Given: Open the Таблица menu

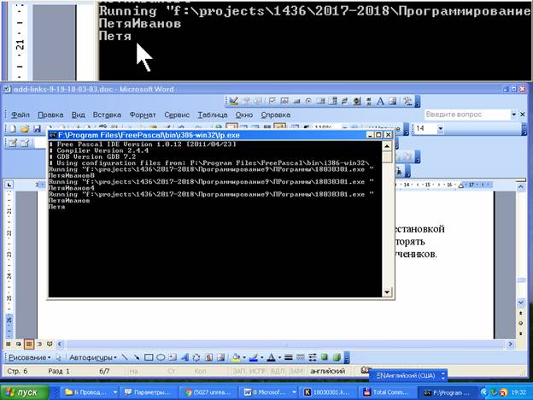Looking at the screenshot, I should pyautogui.click(x=213, y=115).
